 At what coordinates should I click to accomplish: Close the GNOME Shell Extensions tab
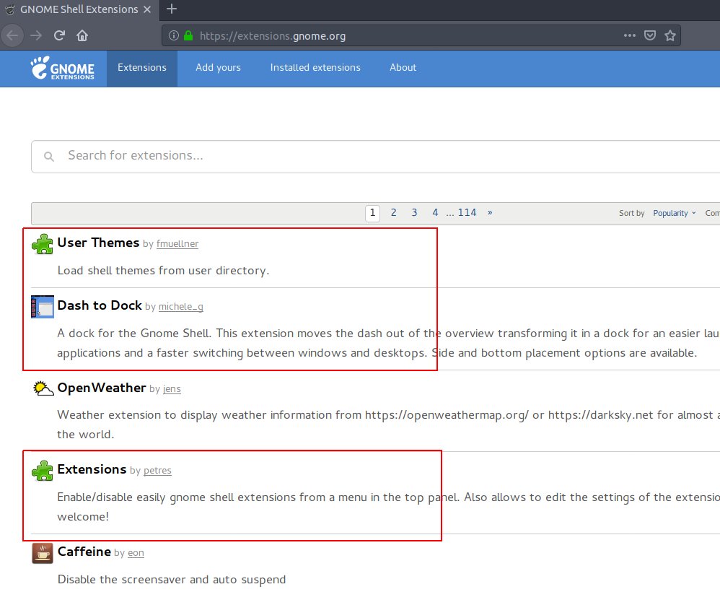(x=147, y=9)
